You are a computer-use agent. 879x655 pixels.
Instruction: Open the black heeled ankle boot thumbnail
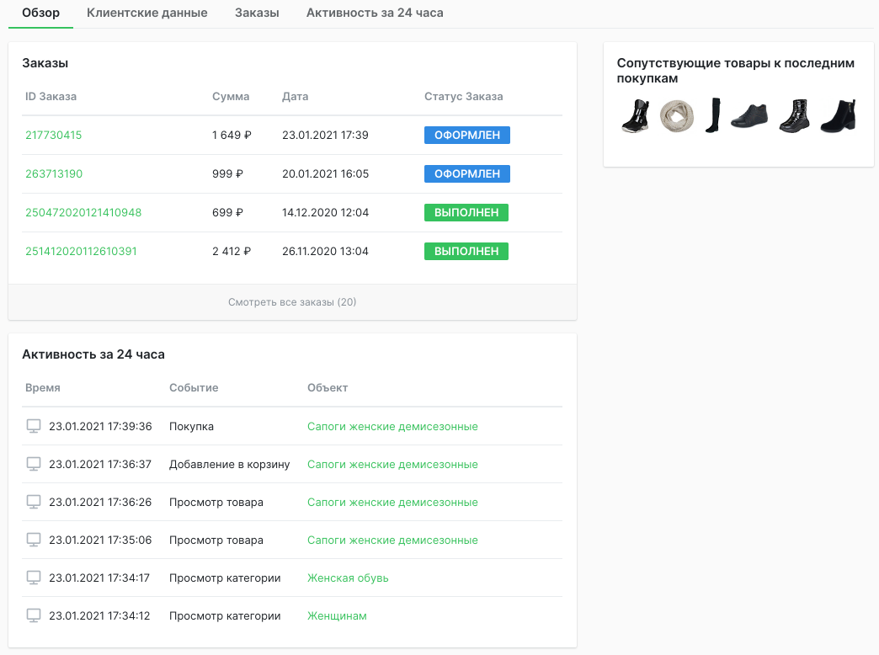tap(838, 116)
